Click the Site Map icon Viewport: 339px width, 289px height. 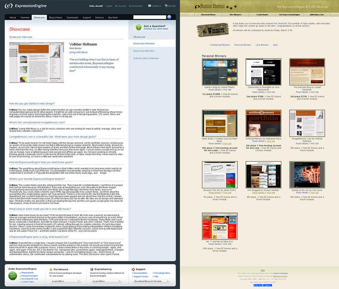tap(165, 6)
